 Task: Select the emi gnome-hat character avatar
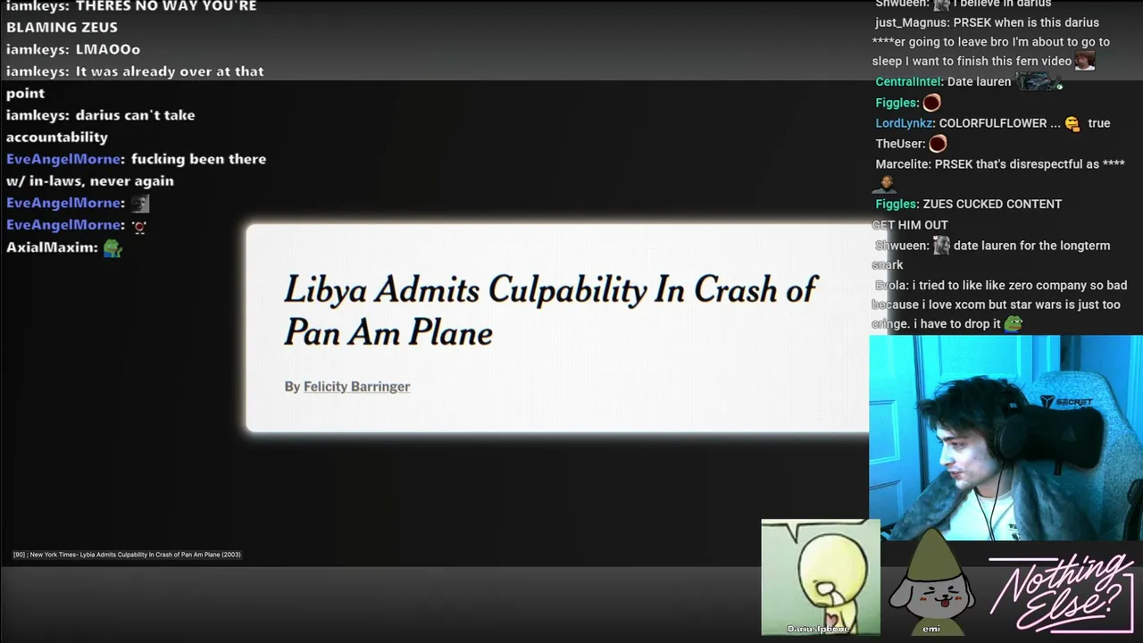coord(931,582)
